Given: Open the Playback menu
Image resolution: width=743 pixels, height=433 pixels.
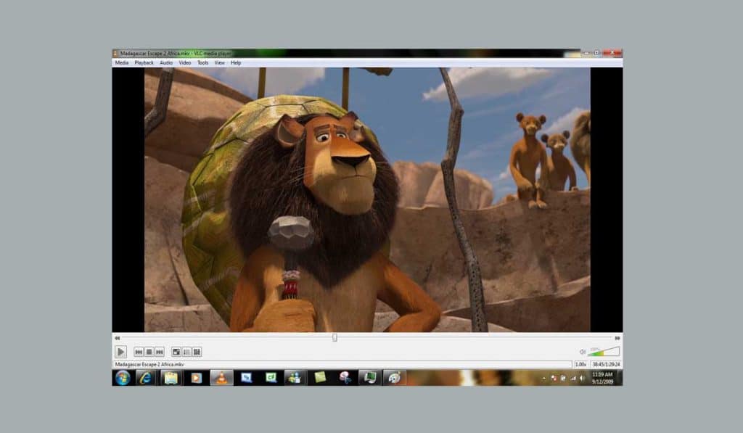Looking at the screenshot, I should coord(144,62).
